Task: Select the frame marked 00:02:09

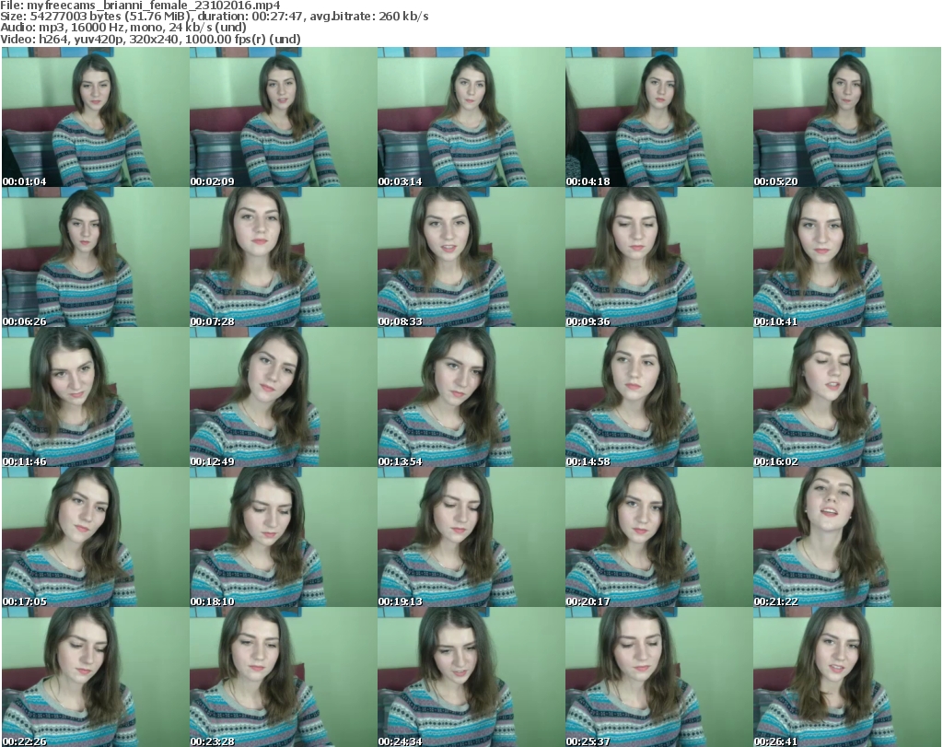Action: [x=283, y=117]
